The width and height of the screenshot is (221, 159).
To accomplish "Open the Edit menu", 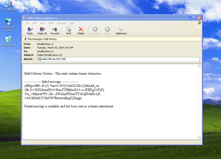I will (x=35, y=23).
